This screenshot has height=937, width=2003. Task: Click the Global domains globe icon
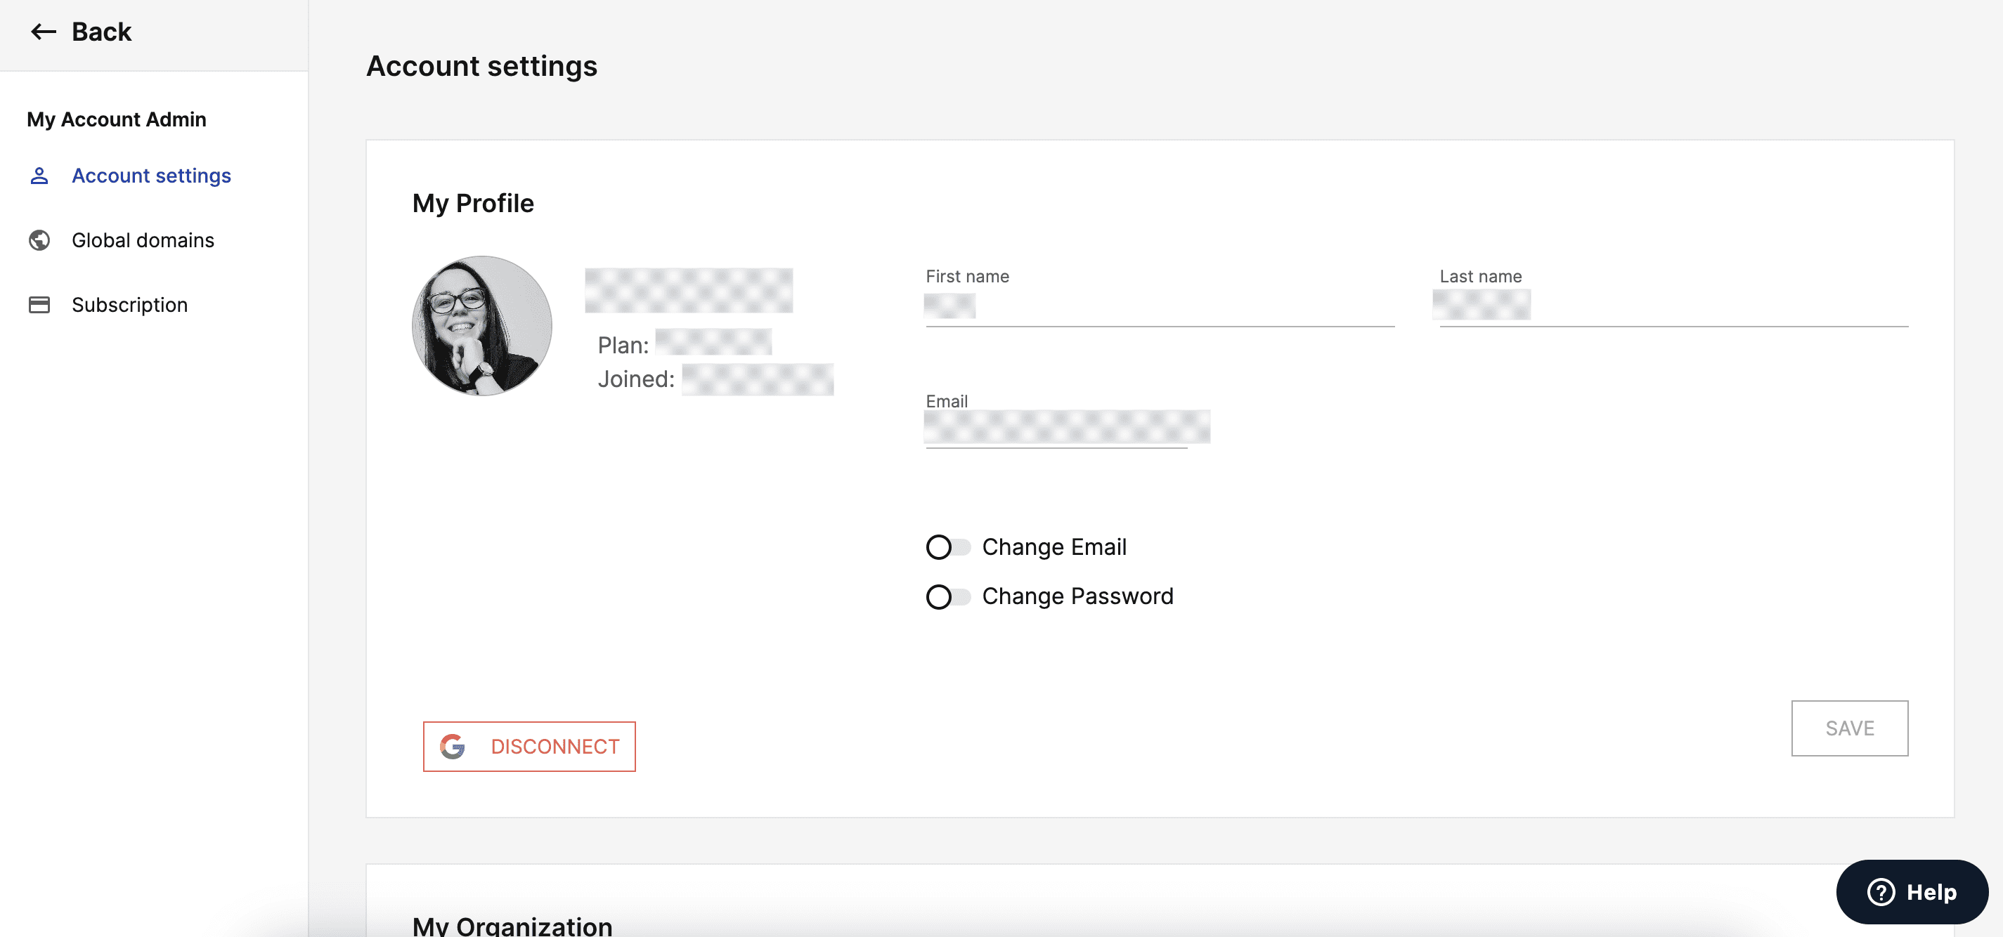[x=39, y=240]
